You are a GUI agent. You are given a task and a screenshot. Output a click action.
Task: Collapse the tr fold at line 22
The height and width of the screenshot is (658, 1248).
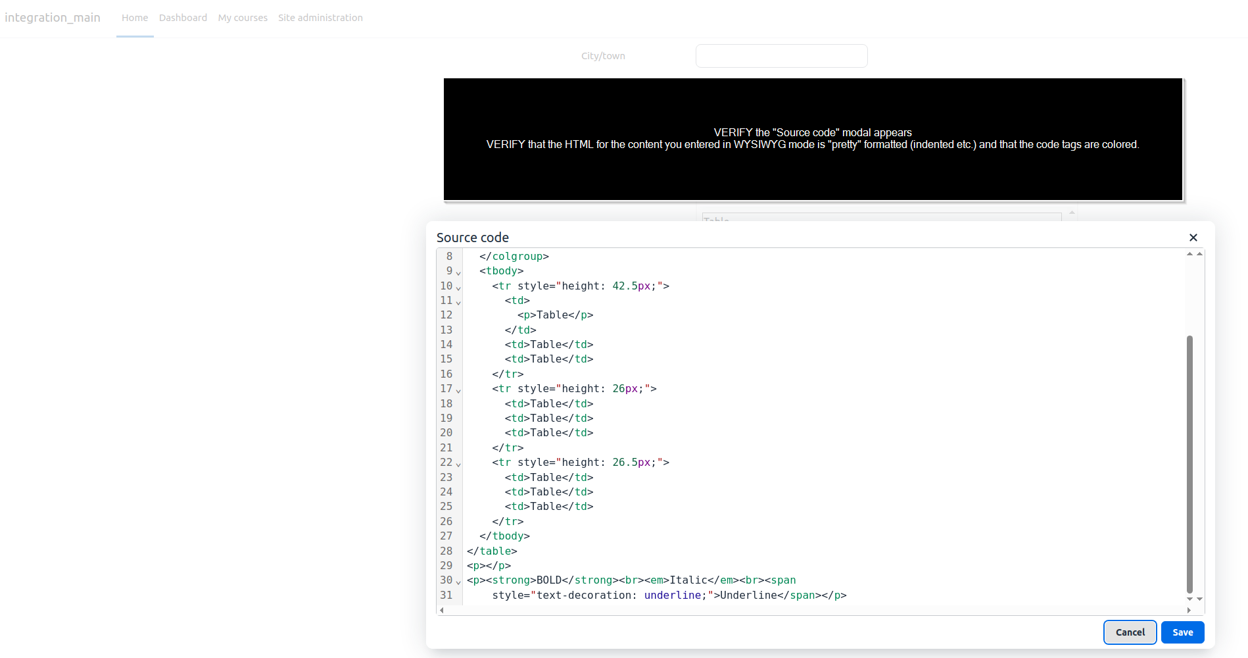click(458, 464)
